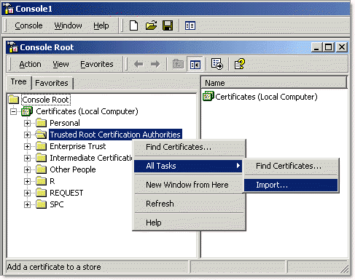Click the New console toolbar icon

click(133, 25)
